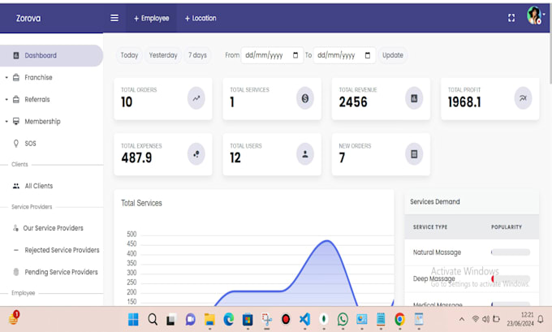Add a new Employee from header
Image resolution: width=552 pixels, height=332 pixels.
pos(151,19)
